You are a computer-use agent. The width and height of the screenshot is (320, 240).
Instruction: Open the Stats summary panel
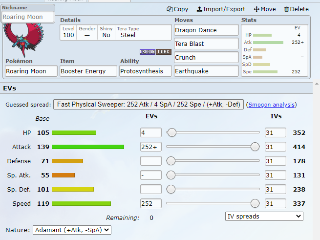point(275,50)
